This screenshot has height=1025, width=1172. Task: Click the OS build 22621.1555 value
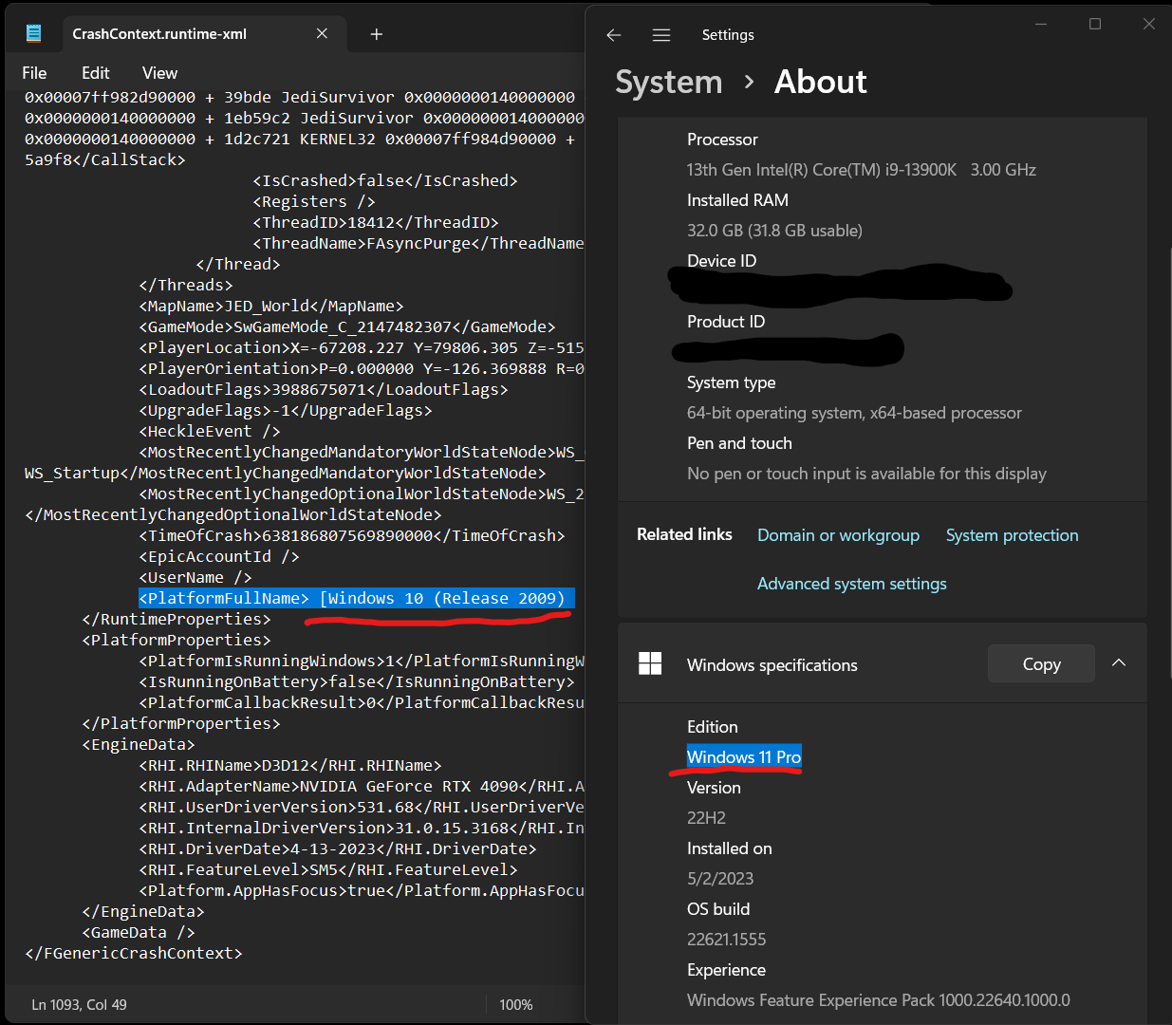coord(726,939)
